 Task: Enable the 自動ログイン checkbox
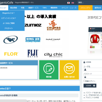[x=84, y=81]
